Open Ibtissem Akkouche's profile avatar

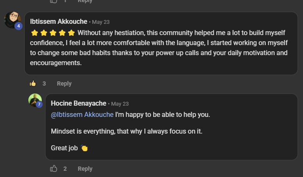point(13,20)
